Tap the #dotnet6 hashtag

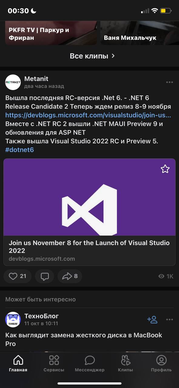click(19, 150)
